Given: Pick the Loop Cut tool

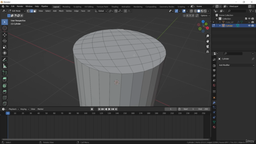Looking at the screenshot, I should pos(4,98).
